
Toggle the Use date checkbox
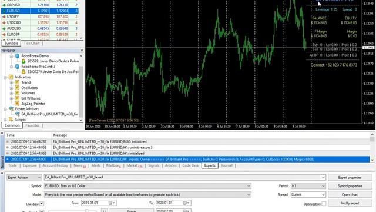coord(42,204)
